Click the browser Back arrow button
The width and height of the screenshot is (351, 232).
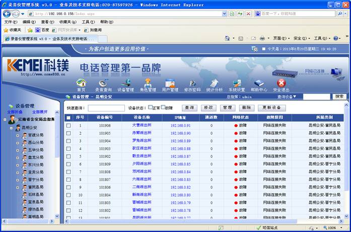click(7, 14)
